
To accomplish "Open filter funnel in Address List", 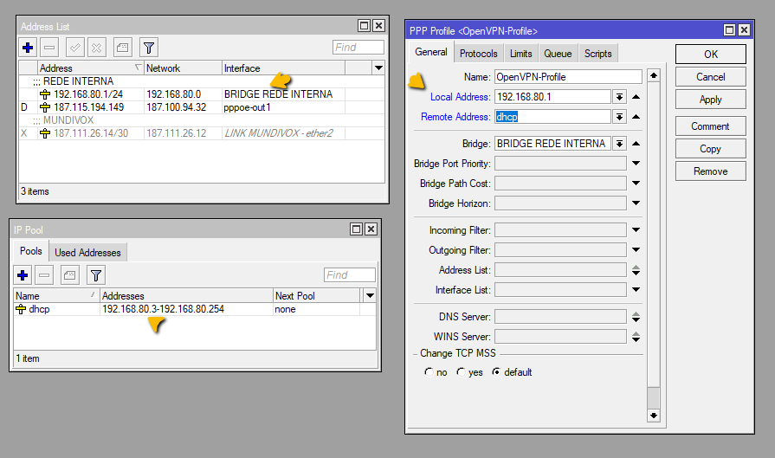I will 149,48.
